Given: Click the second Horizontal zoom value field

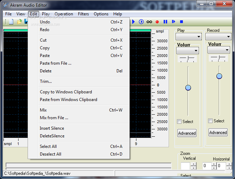Looking at the screenshot, I should click(221, 166).
